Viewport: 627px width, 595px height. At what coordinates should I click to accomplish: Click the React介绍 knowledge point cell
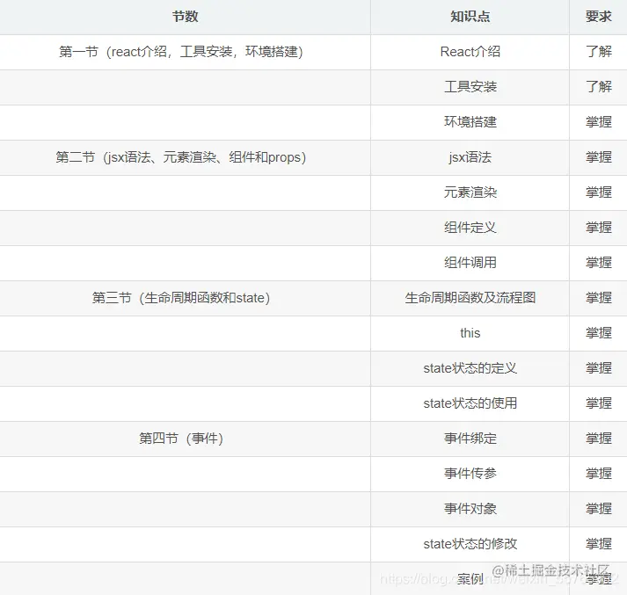[470, 52]
